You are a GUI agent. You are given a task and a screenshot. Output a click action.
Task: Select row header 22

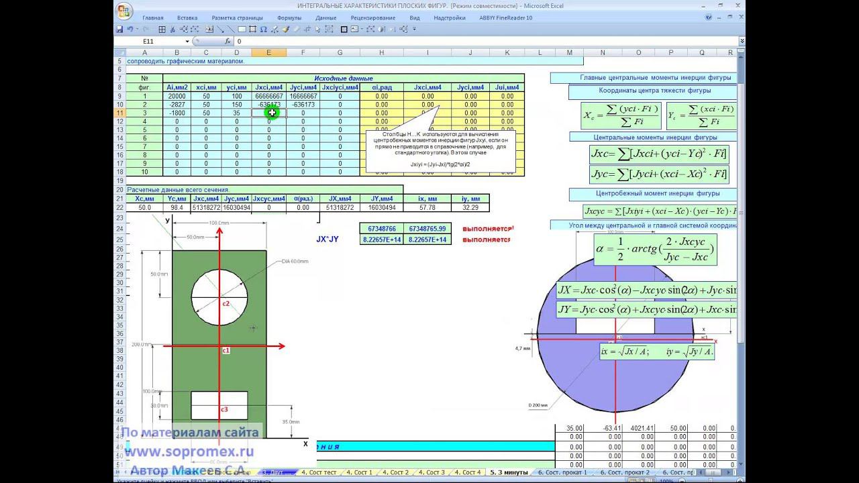[119, 207]
